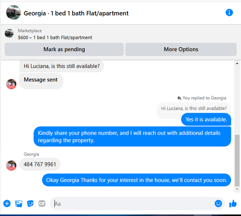Select the 'Kindly share your phone number' message
Viewport: 241px width, 216px height.
tap(132, 136)
